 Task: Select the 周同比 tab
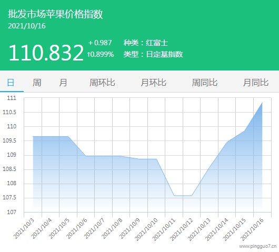[x=205, y=83]
